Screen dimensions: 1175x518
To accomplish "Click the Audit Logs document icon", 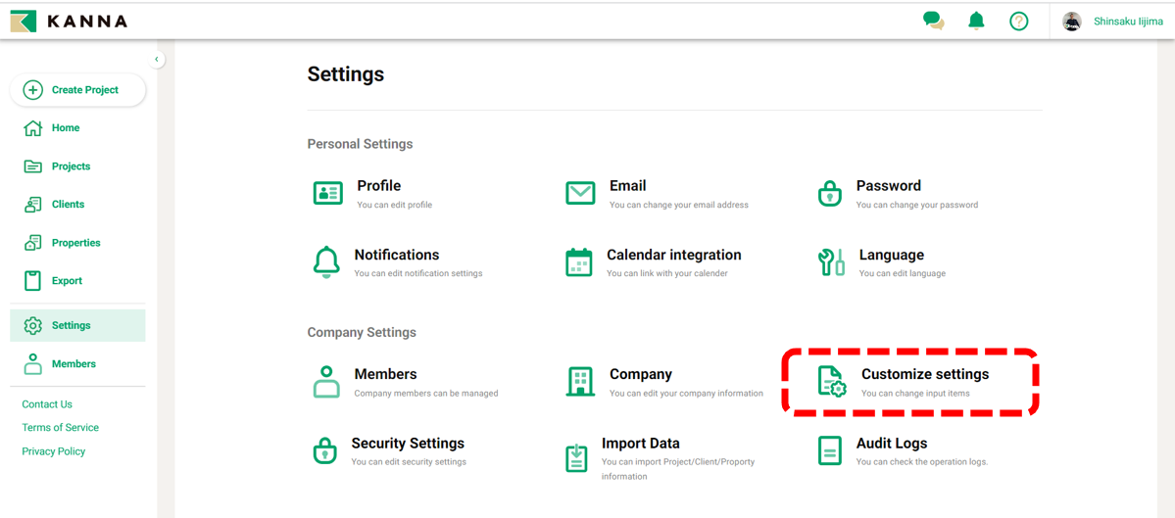I will click(830, 450).
